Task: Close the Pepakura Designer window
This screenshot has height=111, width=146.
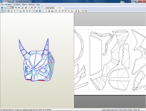Action: click(x=142, y=1)
